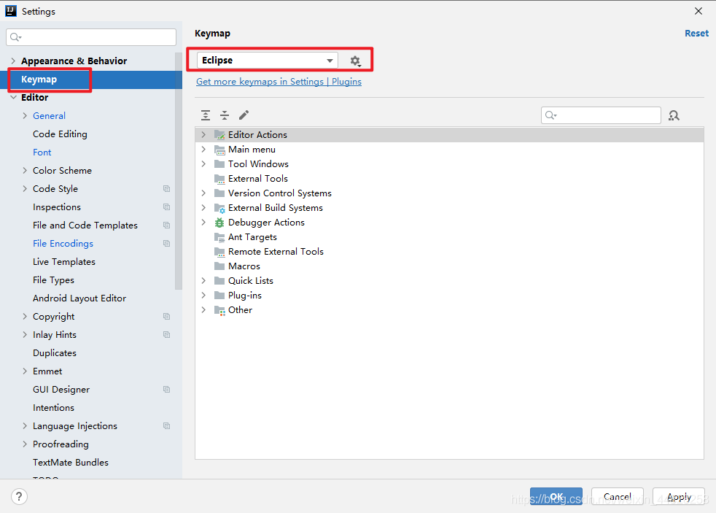The width and height of the screenshot is (716, 513).
Task: Click the External Build Systems folder icon
Action: pyautogui.click(x=219, y=208)
